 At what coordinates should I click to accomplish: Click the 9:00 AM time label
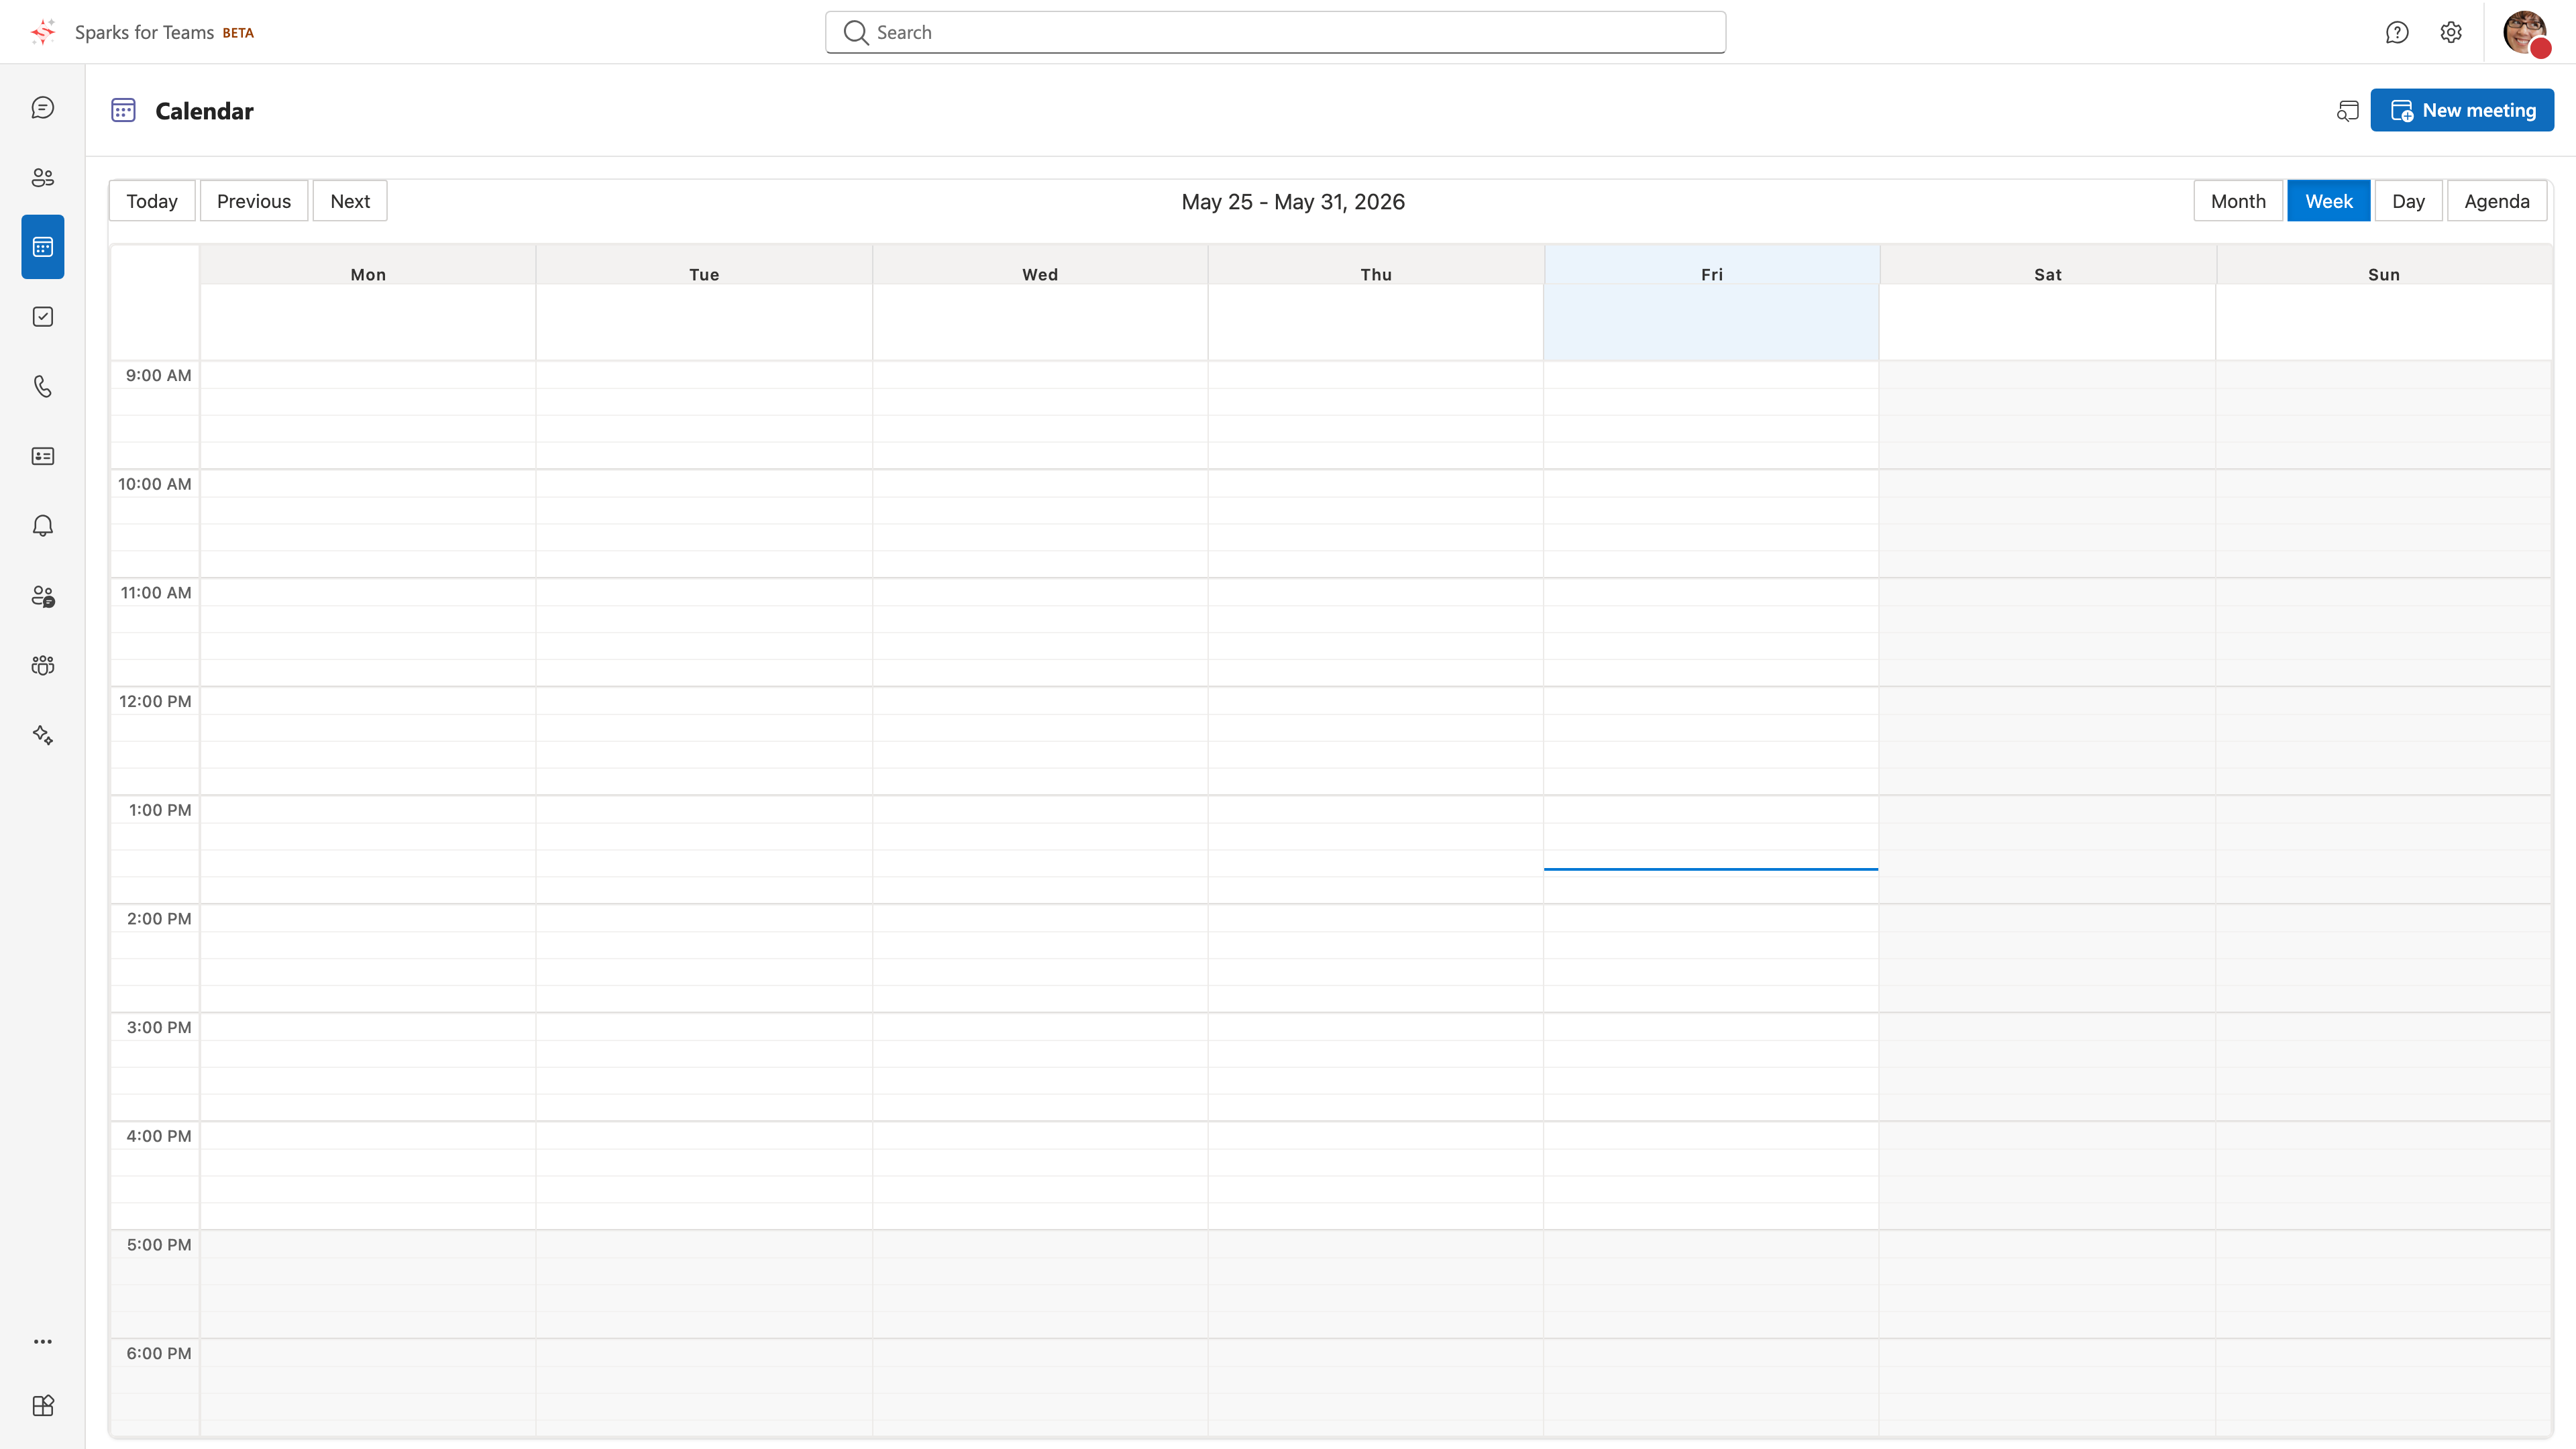(x=158, y=375)
